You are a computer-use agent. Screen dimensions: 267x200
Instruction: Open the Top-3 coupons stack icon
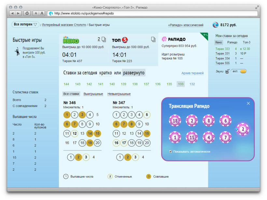(153, 40)
